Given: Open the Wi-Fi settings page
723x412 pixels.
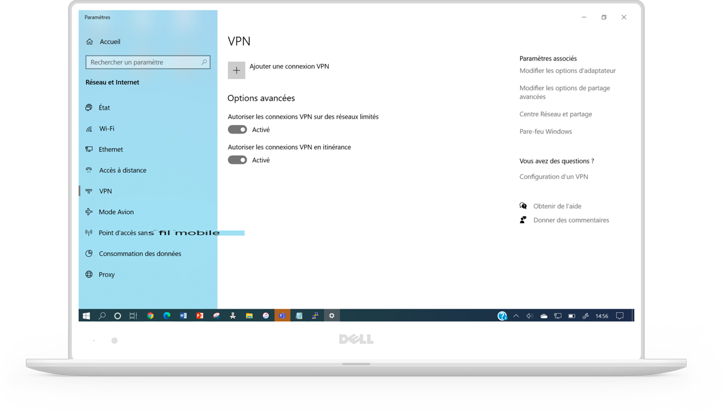Looking at the screenshot, I should coord(106,129).
